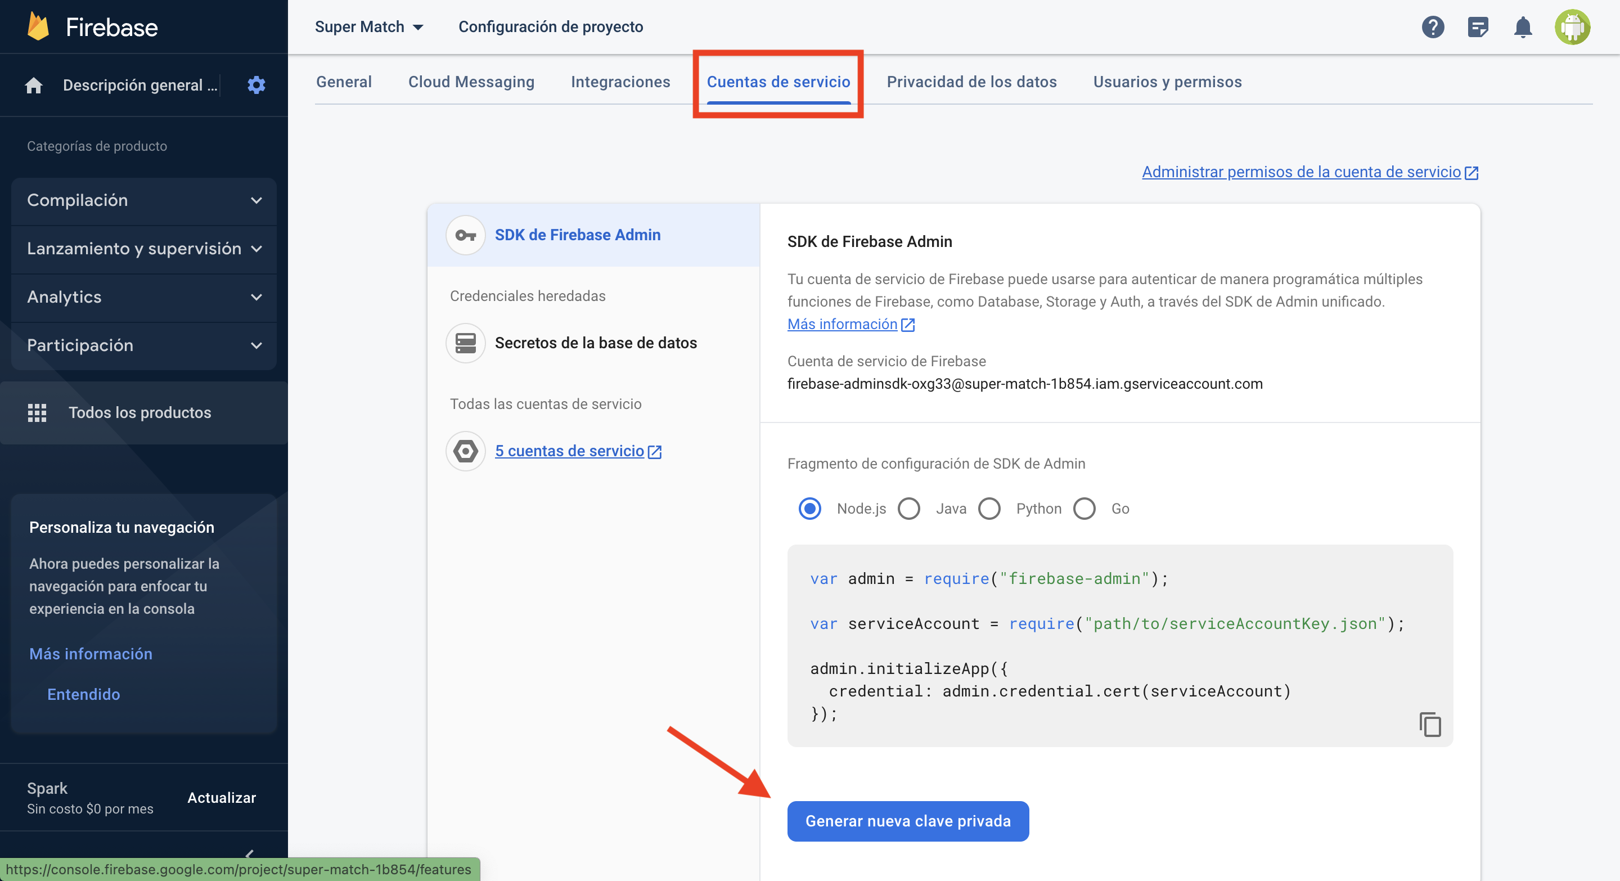Click Más información link in SDK description
The image size is (1620, 881).
[x=842, y=325]
